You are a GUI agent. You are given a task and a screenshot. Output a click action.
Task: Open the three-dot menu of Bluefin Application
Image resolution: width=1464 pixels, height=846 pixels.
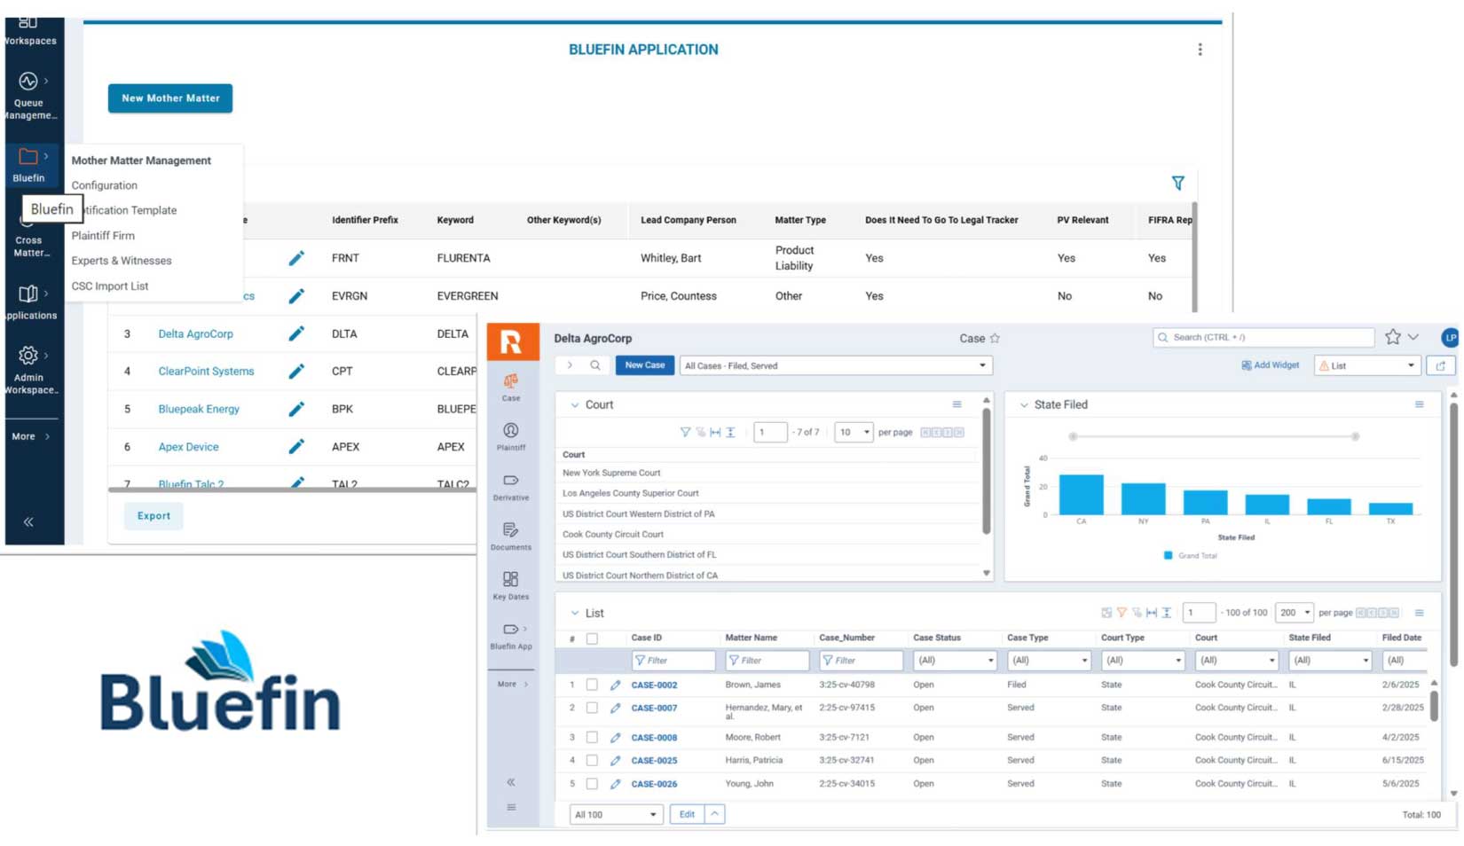click(x=1200, y=50)
